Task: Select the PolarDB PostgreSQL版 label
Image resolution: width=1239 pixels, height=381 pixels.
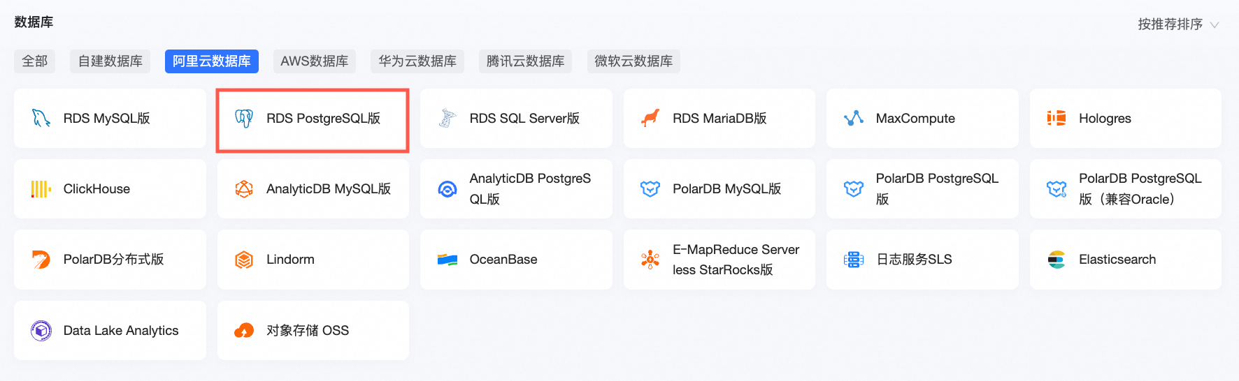Action: click(937, 189)
